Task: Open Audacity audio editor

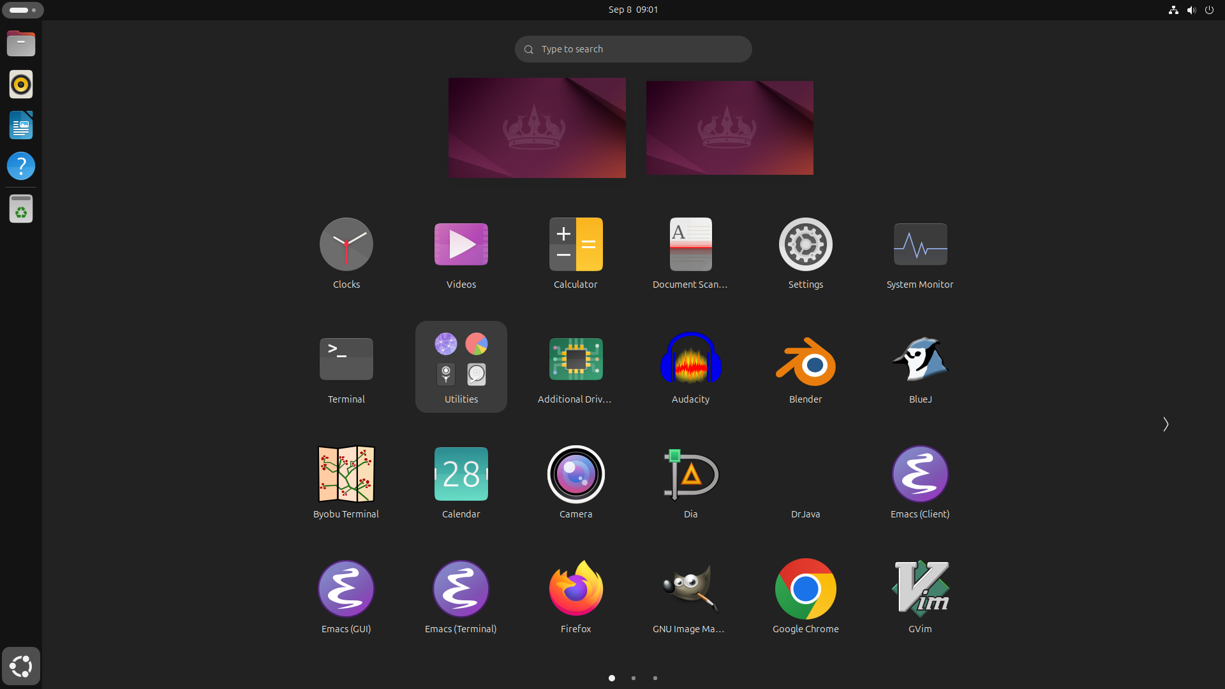Action: click(x=690, y=367)
